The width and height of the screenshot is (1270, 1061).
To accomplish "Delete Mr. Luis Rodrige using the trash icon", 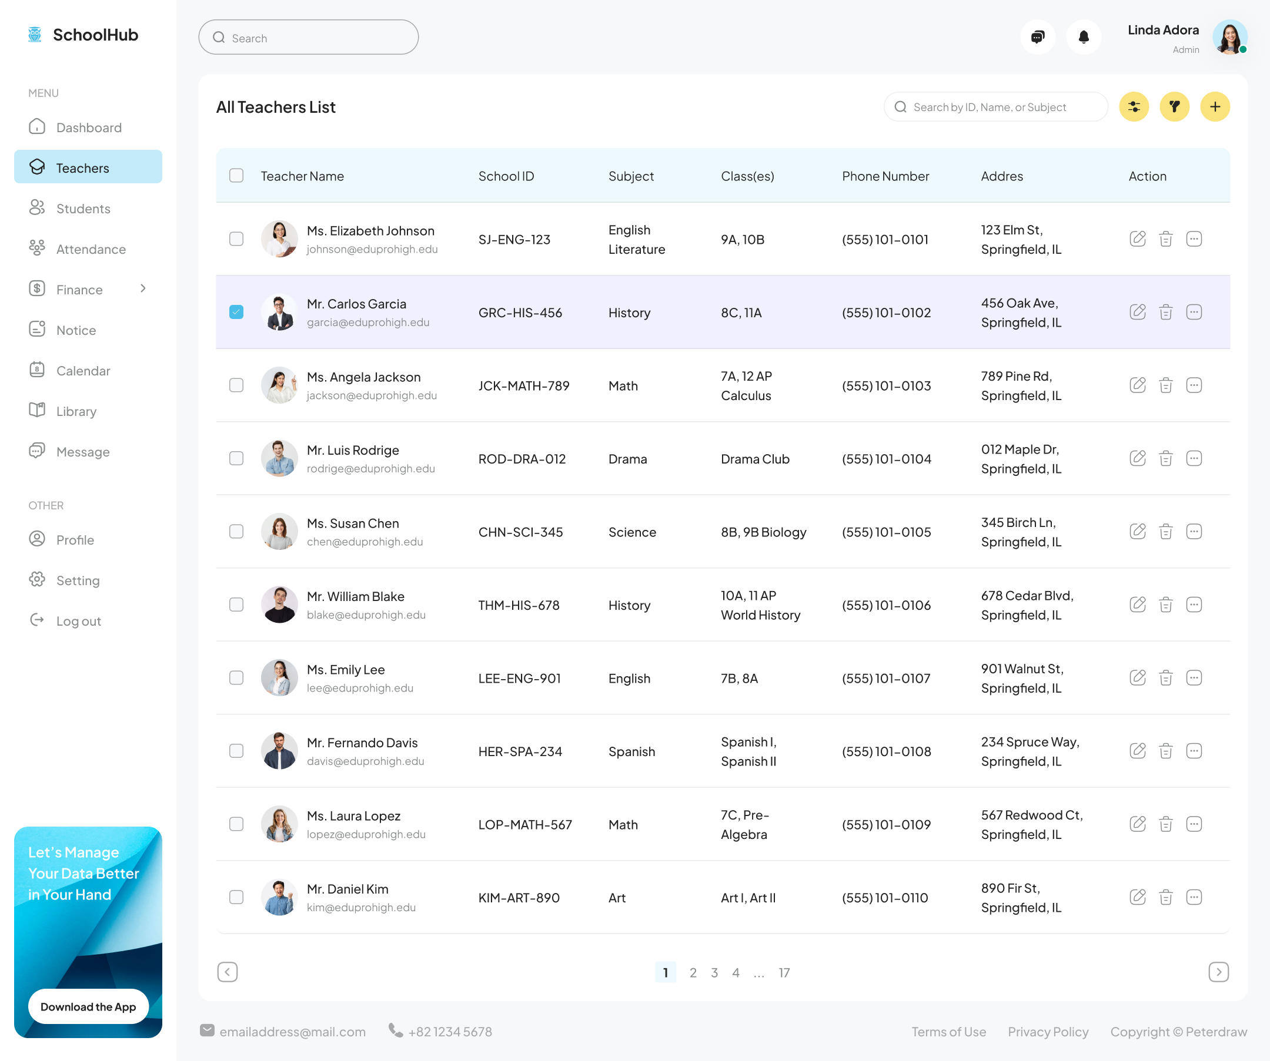I will tap(1166, 458).
